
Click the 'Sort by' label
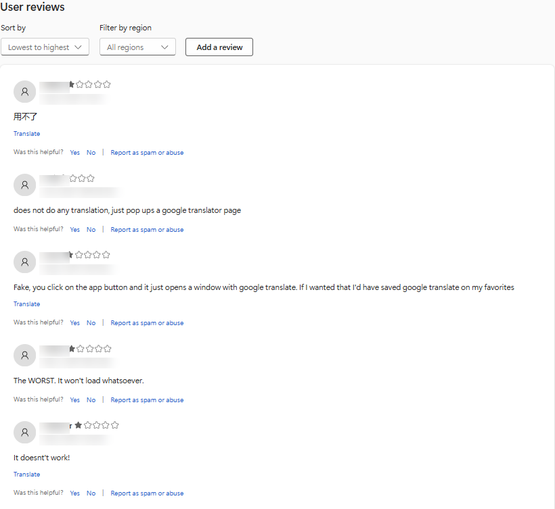click(x=13, y=28)
